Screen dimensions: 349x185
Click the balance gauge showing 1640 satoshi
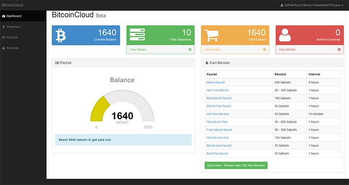coord(122,106)
